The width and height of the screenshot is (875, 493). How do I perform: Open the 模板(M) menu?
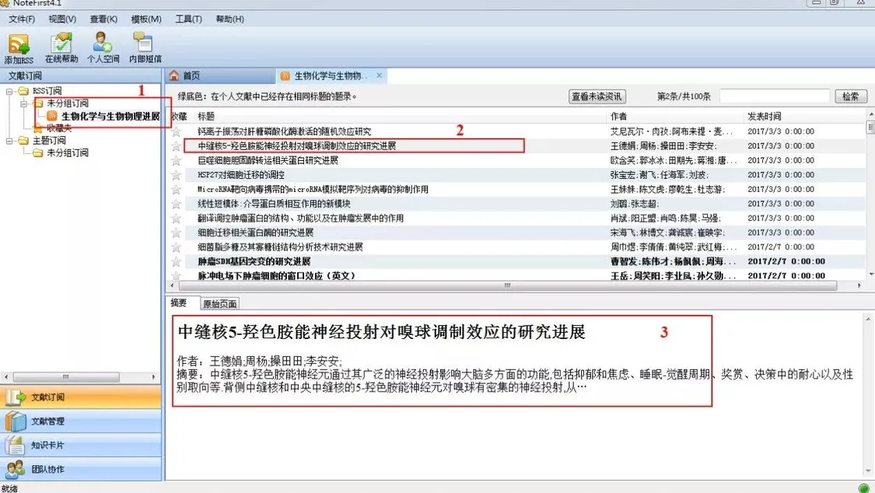click(x=146, y=19)
